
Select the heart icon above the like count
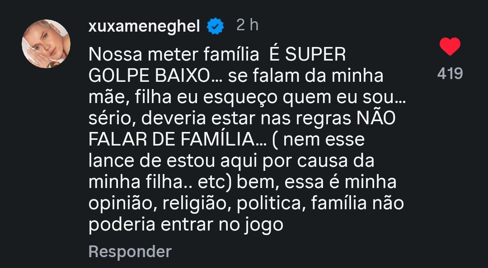(x=449, y=45)
